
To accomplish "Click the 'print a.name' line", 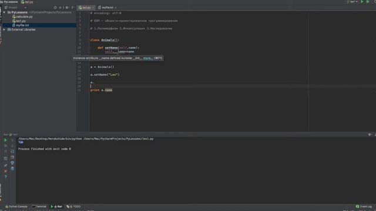I will pos(101,90).
